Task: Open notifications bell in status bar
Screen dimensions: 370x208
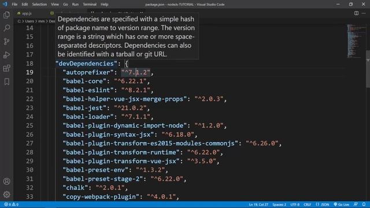Action: point(364,204)
